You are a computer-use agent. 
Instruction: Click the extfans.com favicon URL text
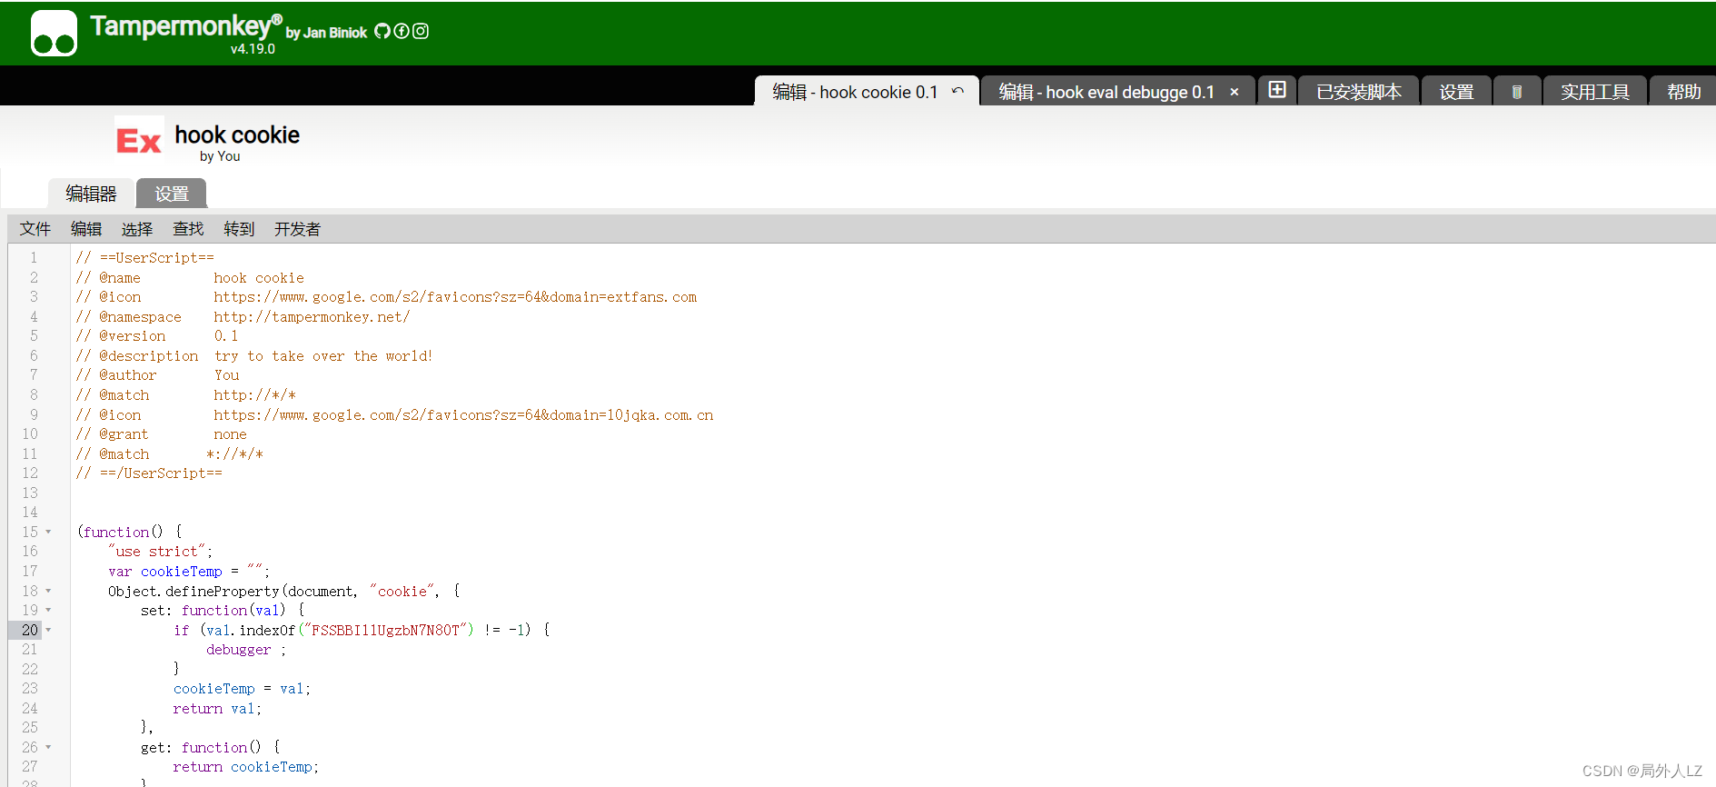(455, 297)
